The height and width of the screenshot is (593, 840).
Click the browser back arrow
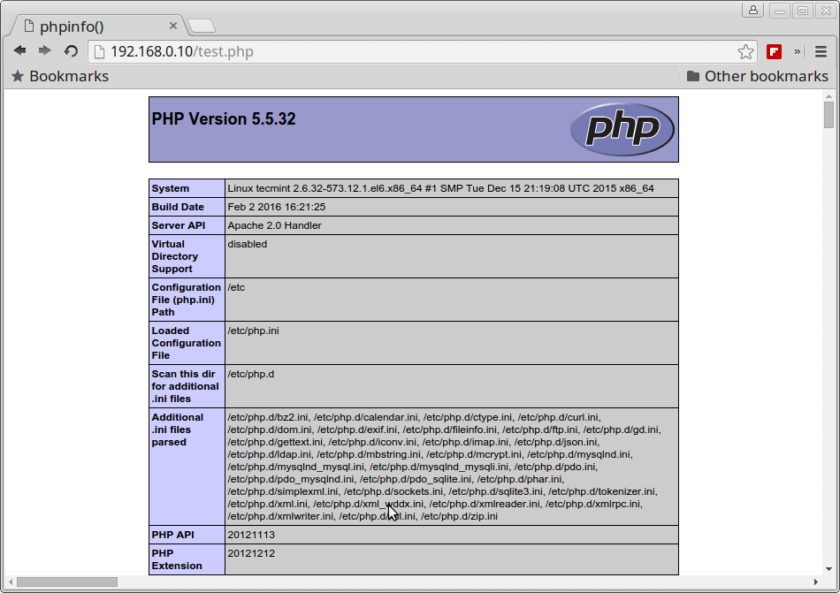tap(19, 51)
